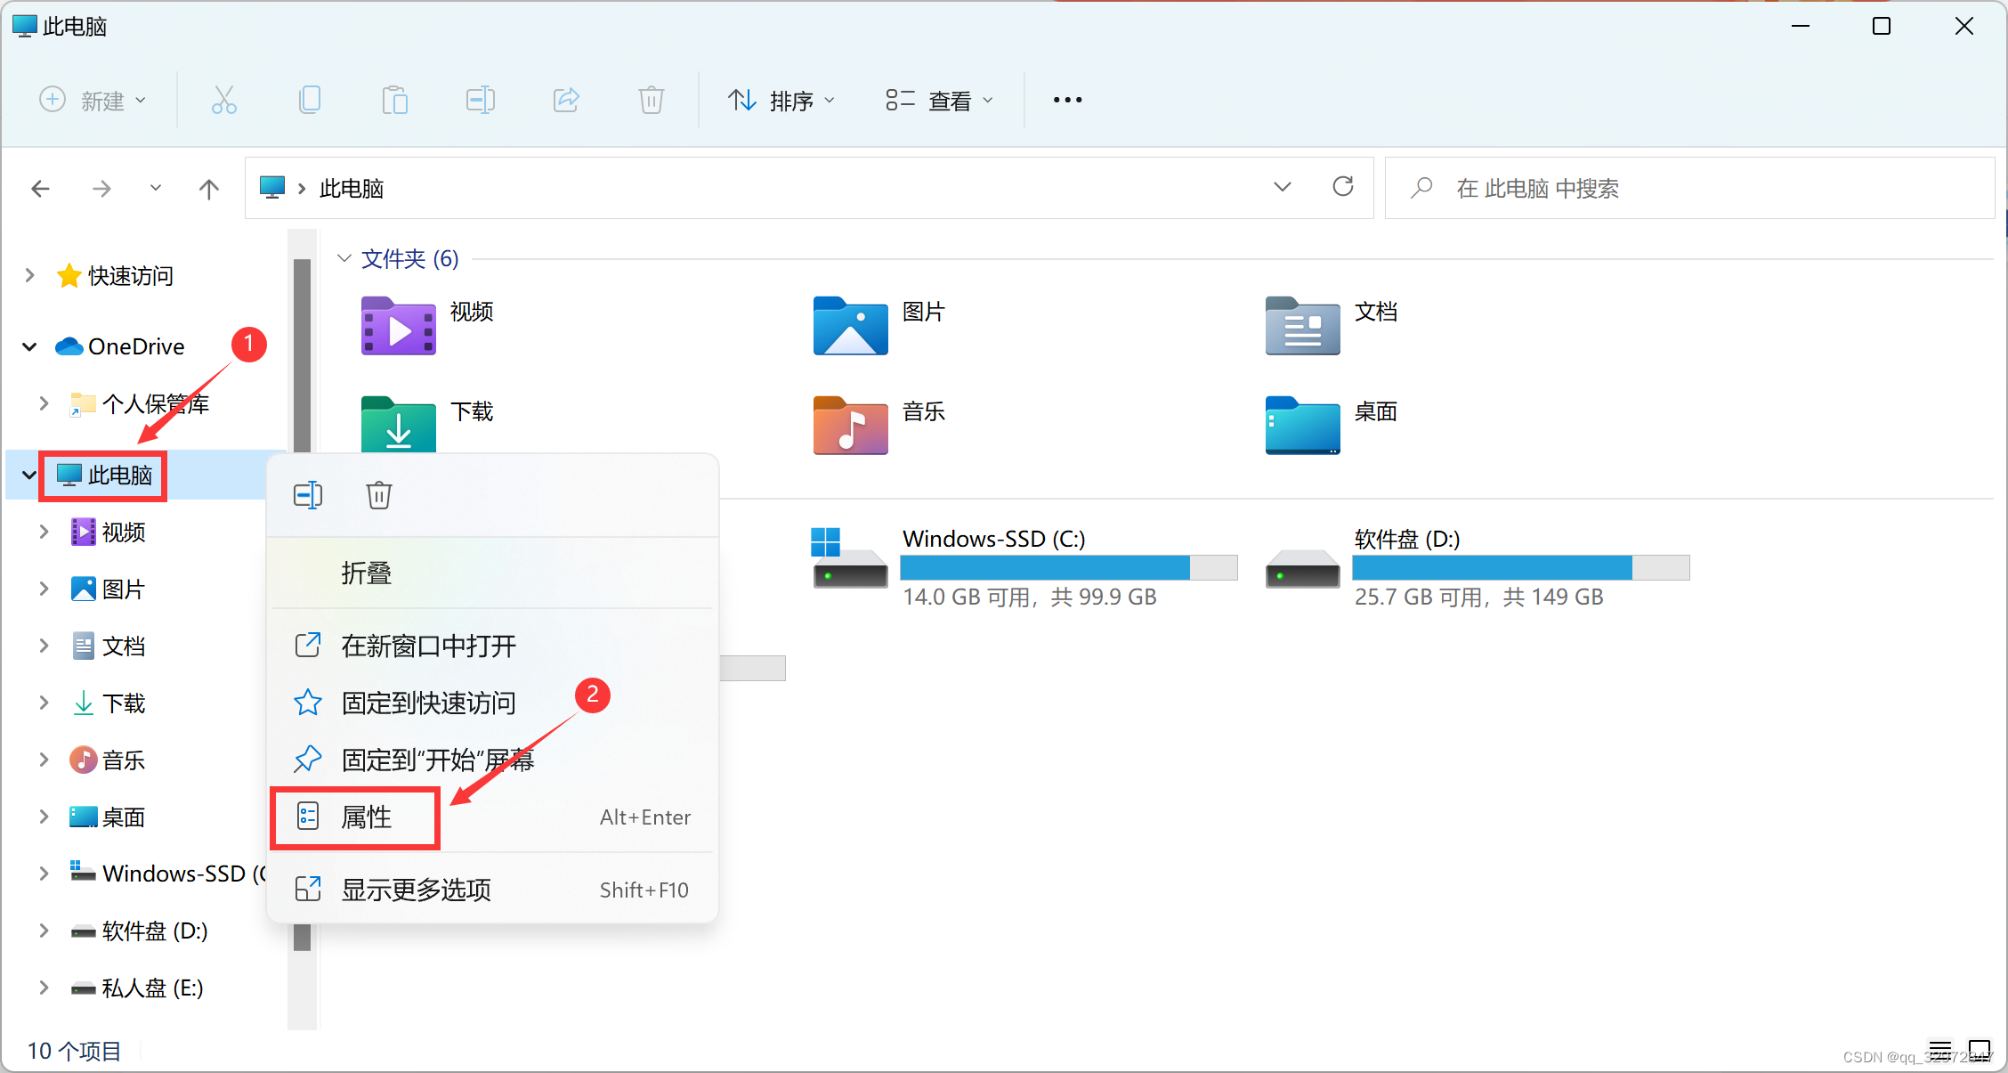The height and width of the screenshot is (1073, 2008).
Task: Expand the 快速访问 tree node
Action: point(30,275)
